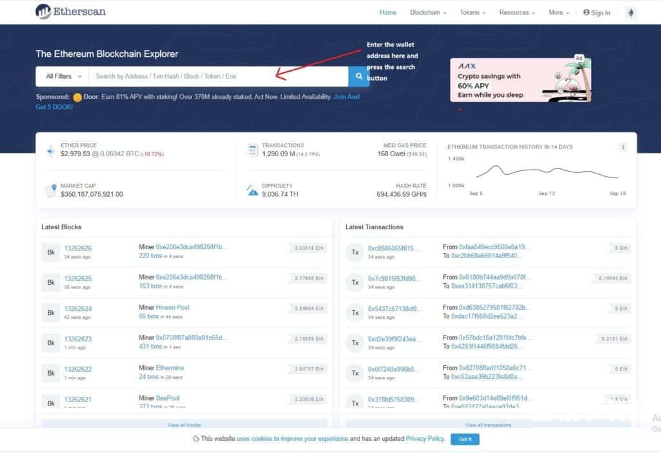Click the Tx icon for transaction 0x5437c57138cf8
This screenshot has height=453, width=661.
[354, 312]
